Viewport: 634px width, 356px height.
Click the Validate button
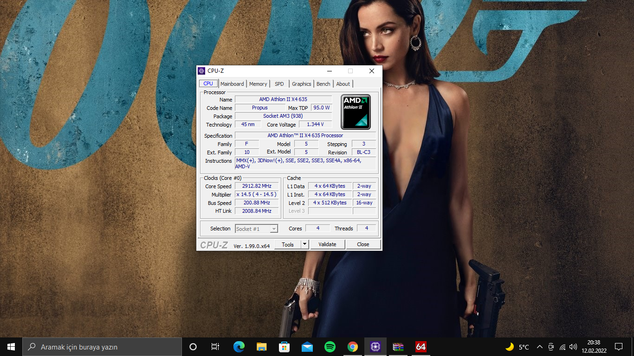point(327,244)
